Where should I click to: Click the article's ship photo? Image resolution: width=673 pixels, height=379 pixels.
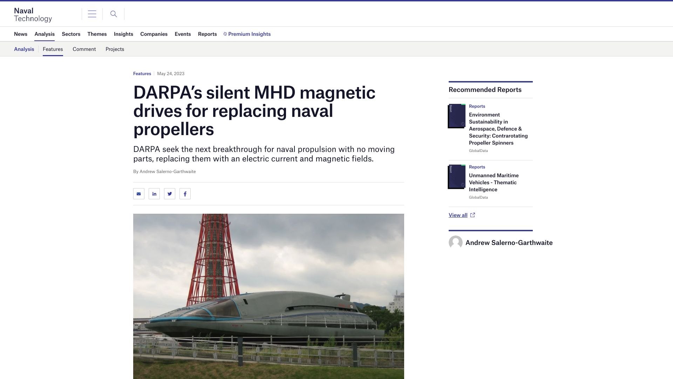[x=268, y=296]
